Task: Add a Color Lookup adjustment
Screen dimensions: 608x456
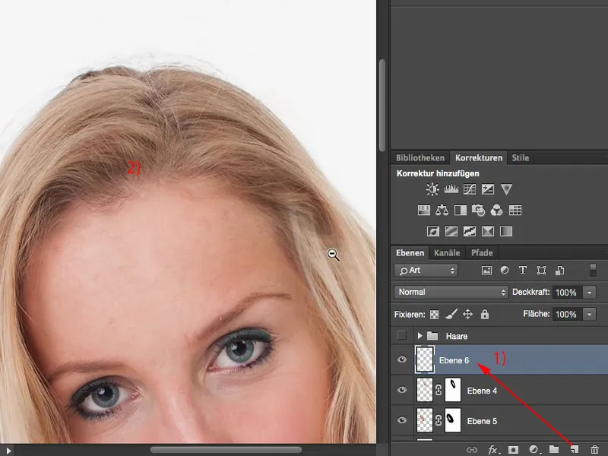Action: tap(515, 211)
